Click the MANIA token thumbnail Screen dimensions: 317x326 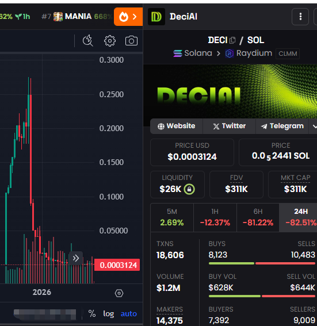58,17
